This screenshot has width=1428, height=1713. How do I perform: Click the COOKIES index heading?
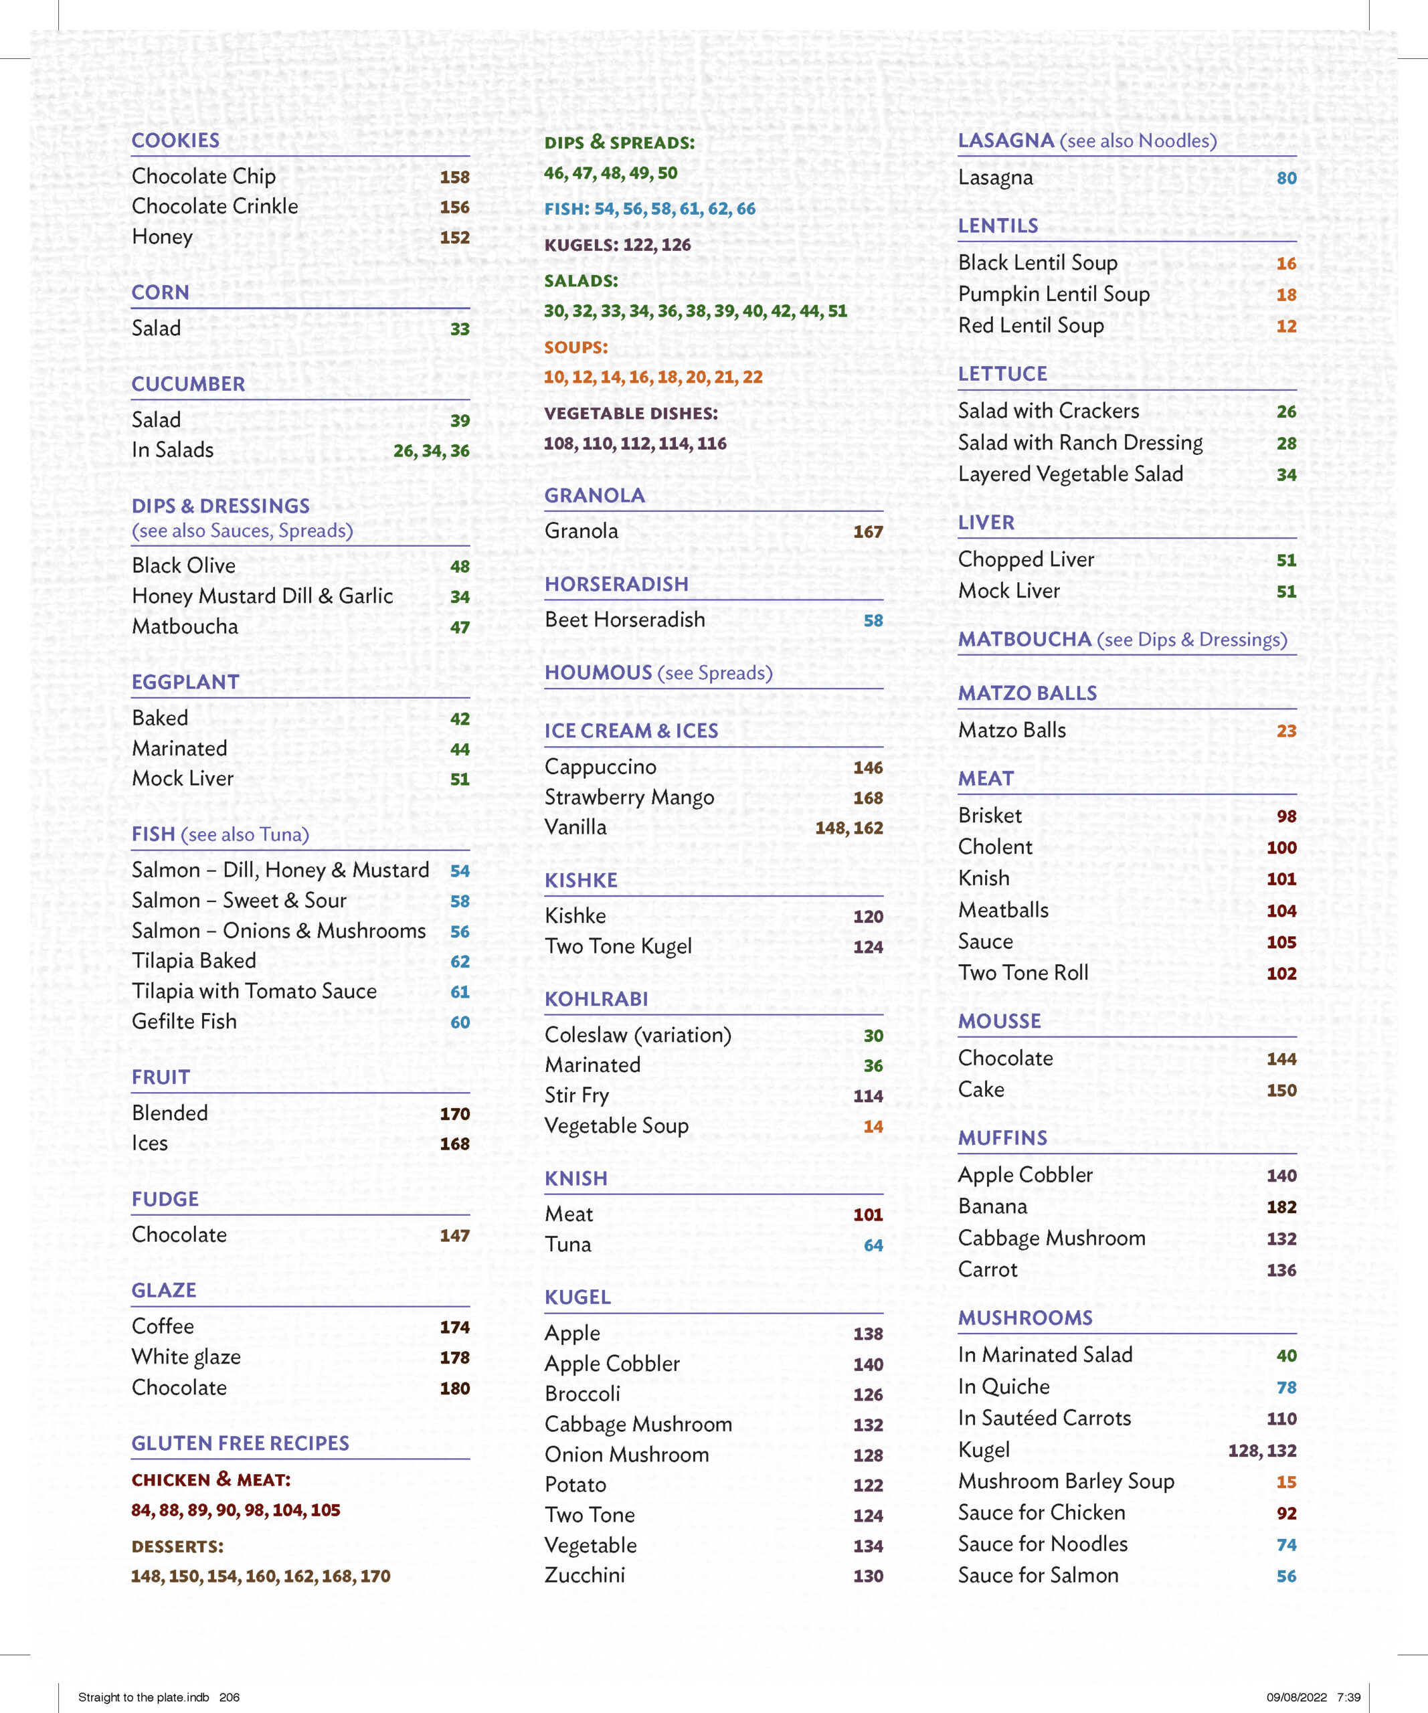click(175, 141)
